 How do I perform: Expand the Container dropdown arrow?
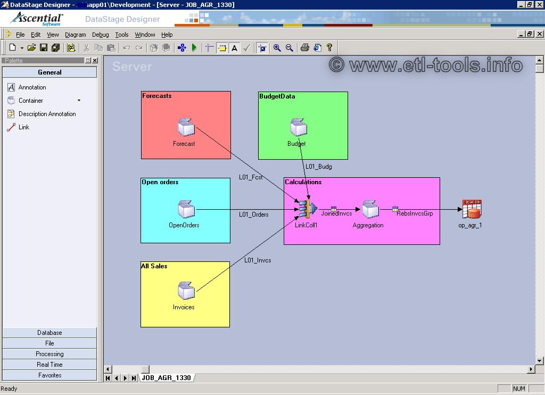pos(79,101)
